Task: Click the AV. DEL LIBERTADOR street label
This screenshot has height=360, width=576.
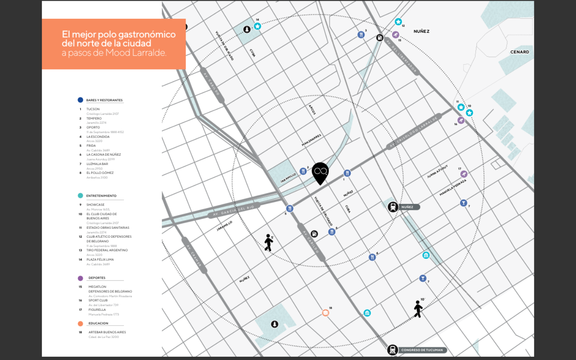Action: pos(402,56)
